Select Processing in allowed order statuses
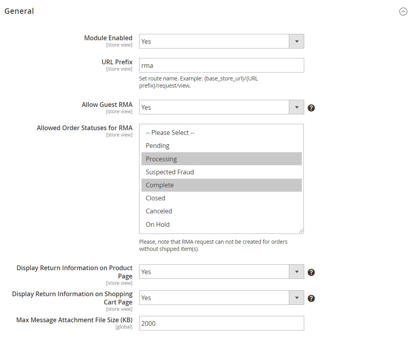Viewport: 411px width, 338px height. tap(221, 159)
